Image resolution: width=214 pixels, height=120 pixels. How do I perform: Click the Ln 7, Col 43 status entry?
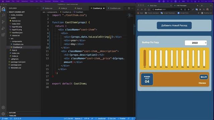tap(68, 119)
